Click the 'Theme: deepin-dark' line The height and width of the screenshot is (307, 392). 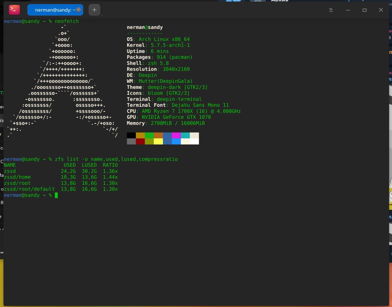pyautogui.click(x=167, y=87)
